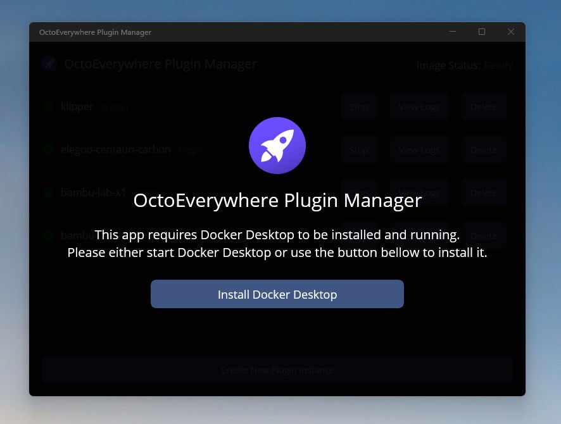
Task: Click the last plugin row's status dot
Action: [49, 235]
